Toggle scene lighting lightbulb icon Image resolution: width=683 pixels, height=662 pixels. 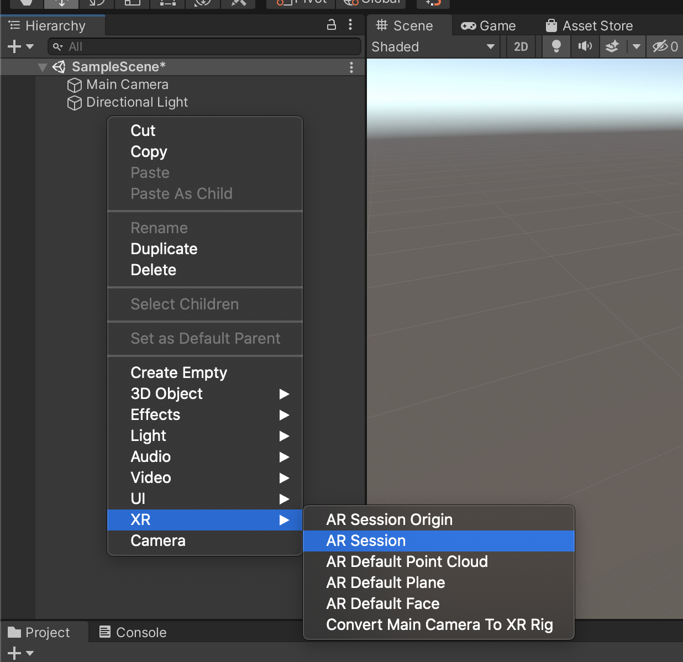click(x=556, y=47)
